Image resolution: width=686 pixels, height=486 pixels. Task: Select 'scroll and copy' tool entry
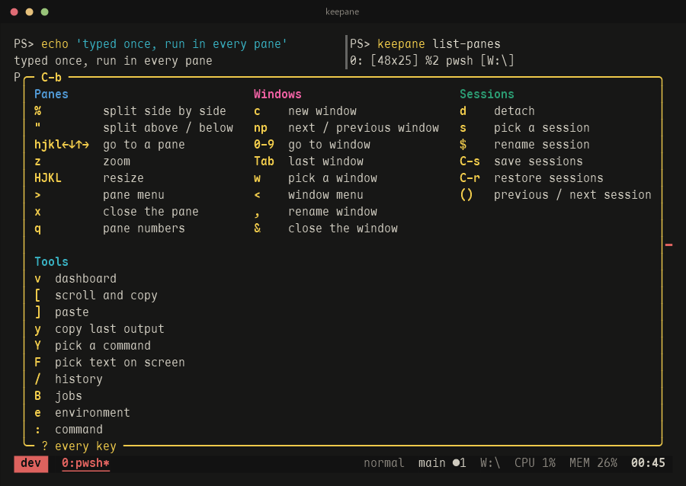click(x=106, y=296)
